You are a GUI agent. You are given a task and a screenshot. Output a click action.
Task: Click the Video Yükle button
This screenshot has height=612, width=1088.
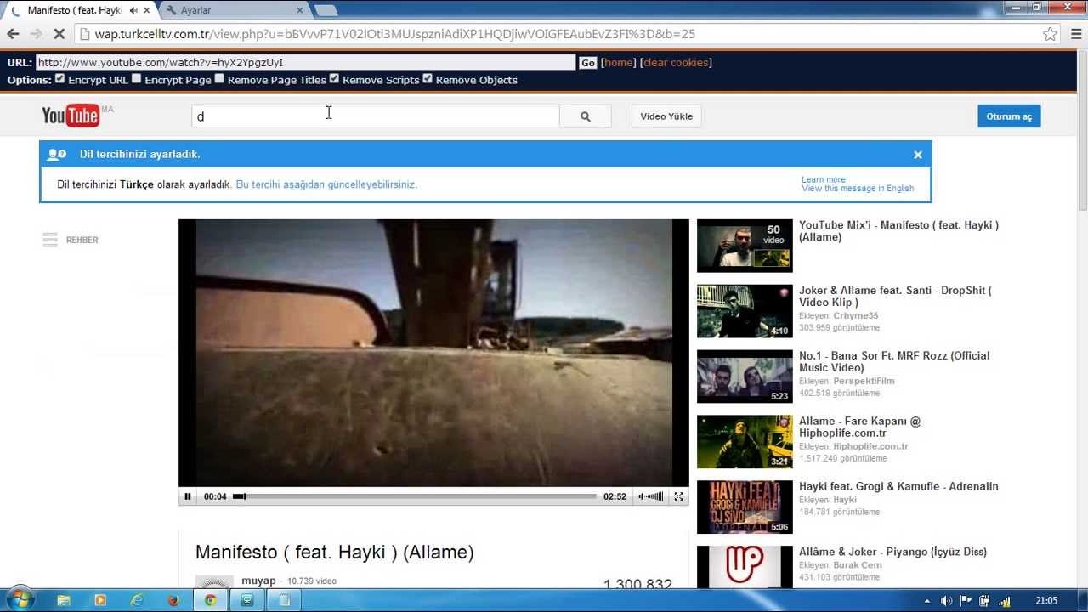click(666, 116)
